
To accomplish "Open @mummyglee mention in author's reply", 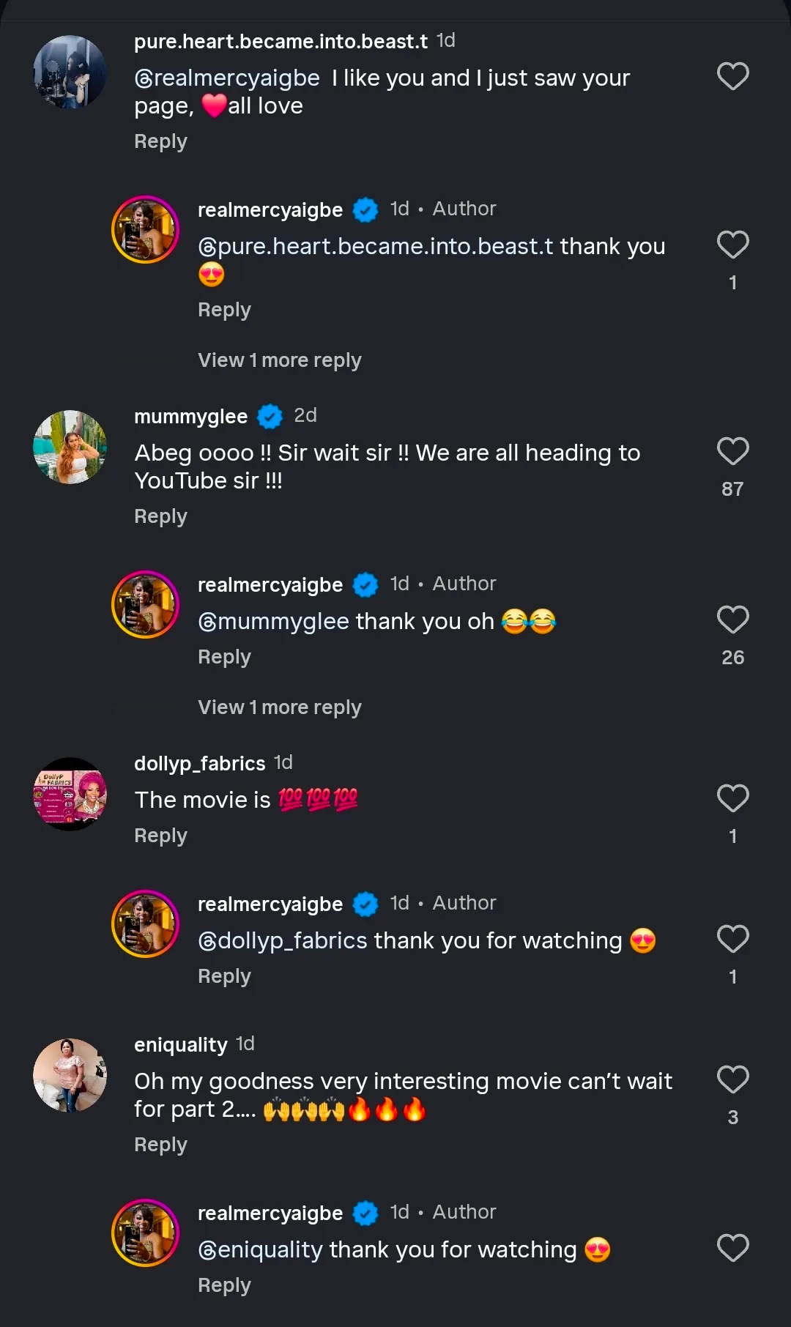I will [x=273, y=622].
